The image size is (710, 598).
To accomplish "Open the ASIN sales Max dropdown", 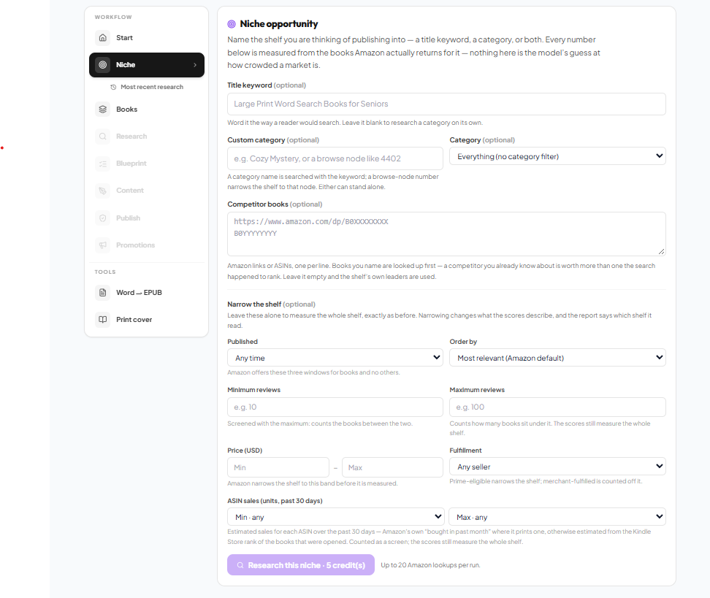I will point(557,516).
